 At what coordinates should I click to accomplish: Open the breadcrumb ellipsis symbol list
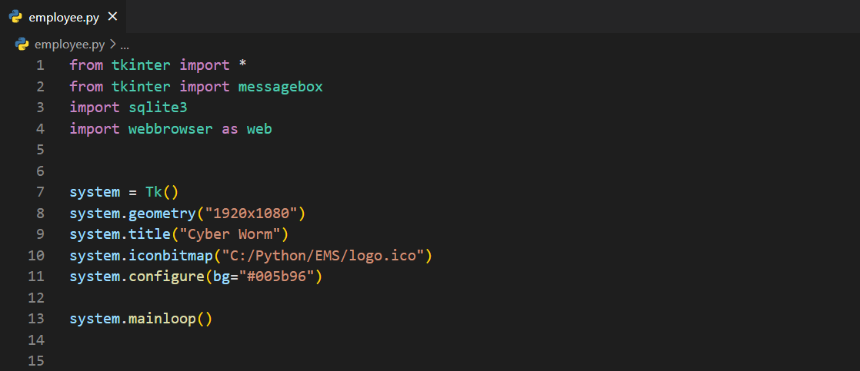[125, 45]
